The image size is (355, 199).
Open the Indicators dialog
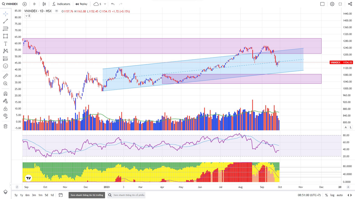pyautogui.click(x=61, y=4)
